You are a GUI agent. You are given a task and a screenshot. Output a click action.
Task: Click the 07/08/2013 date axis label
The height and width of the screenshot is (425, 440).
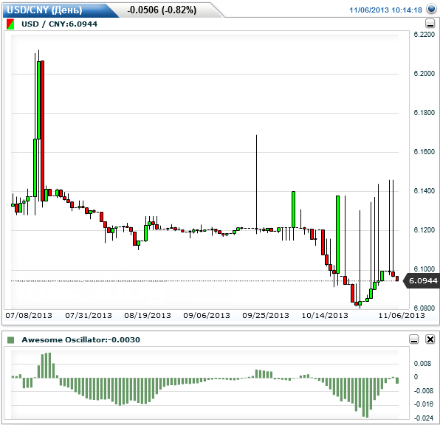tap(29, 315)
